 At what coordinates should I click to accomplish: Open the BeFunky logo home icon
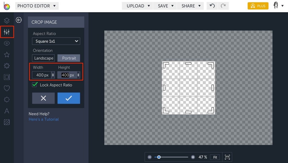point(6,6)
